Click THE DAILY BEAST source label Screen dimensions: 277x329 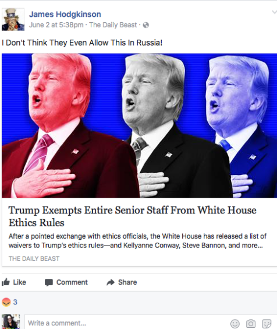(34, 258)
